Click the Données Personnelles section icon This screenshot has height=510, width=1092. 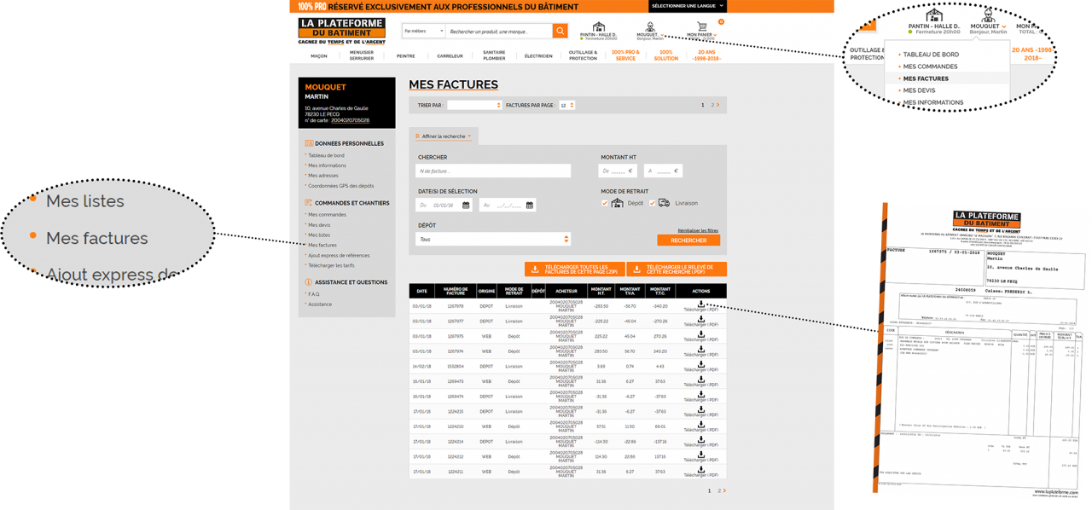(309, 143)
